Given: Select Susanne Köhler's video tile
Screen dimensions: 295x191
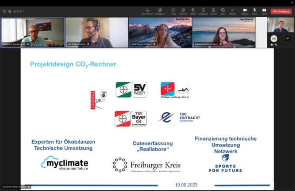Looking at the screenshot, I should pyautogui.click(x=224, y=32).
